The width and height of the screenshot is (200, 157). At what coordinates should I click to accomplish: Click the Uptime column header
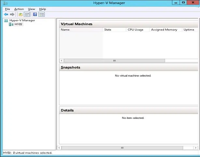190,30
